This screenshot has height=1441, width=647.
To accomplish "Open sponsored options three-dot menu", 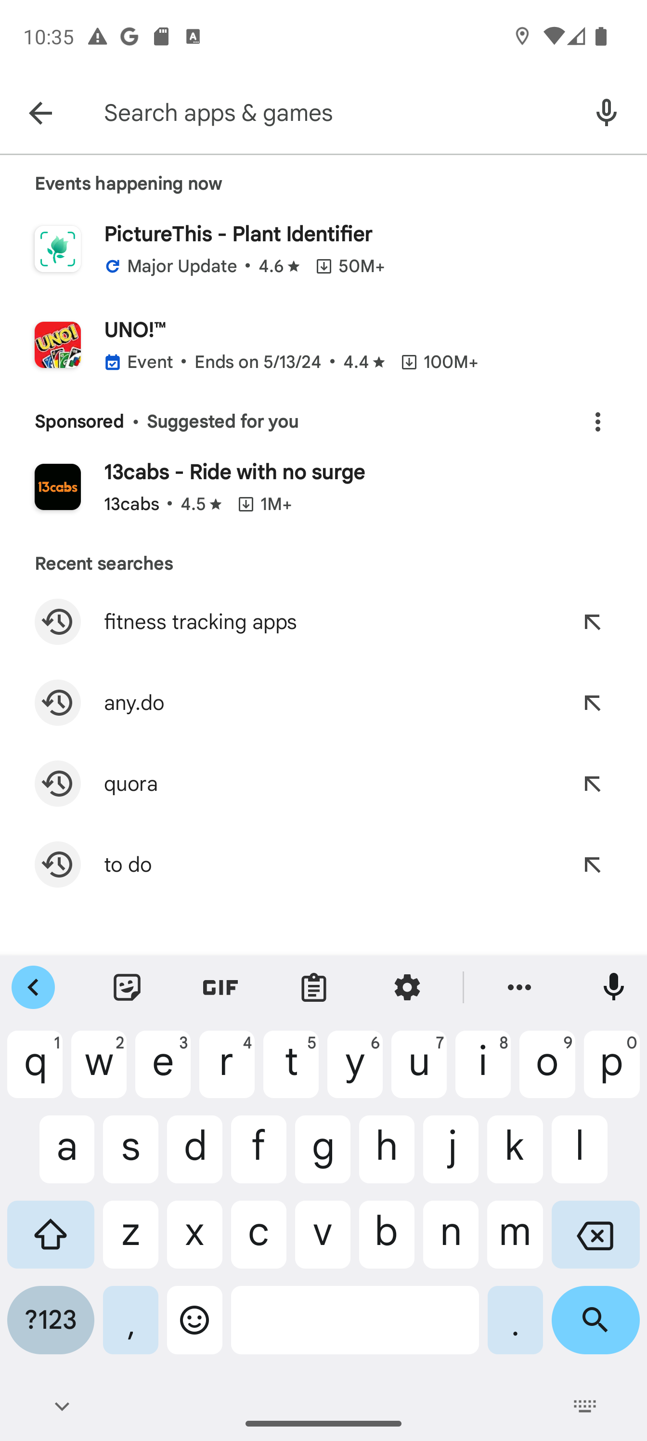I will [597, 422].
